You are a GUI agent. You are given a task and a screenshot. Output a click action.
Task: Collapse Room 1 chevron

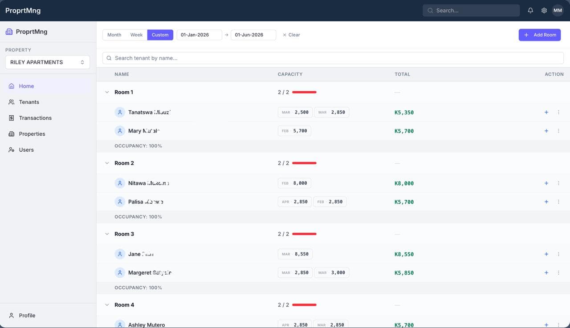click(x=107, y=92)
